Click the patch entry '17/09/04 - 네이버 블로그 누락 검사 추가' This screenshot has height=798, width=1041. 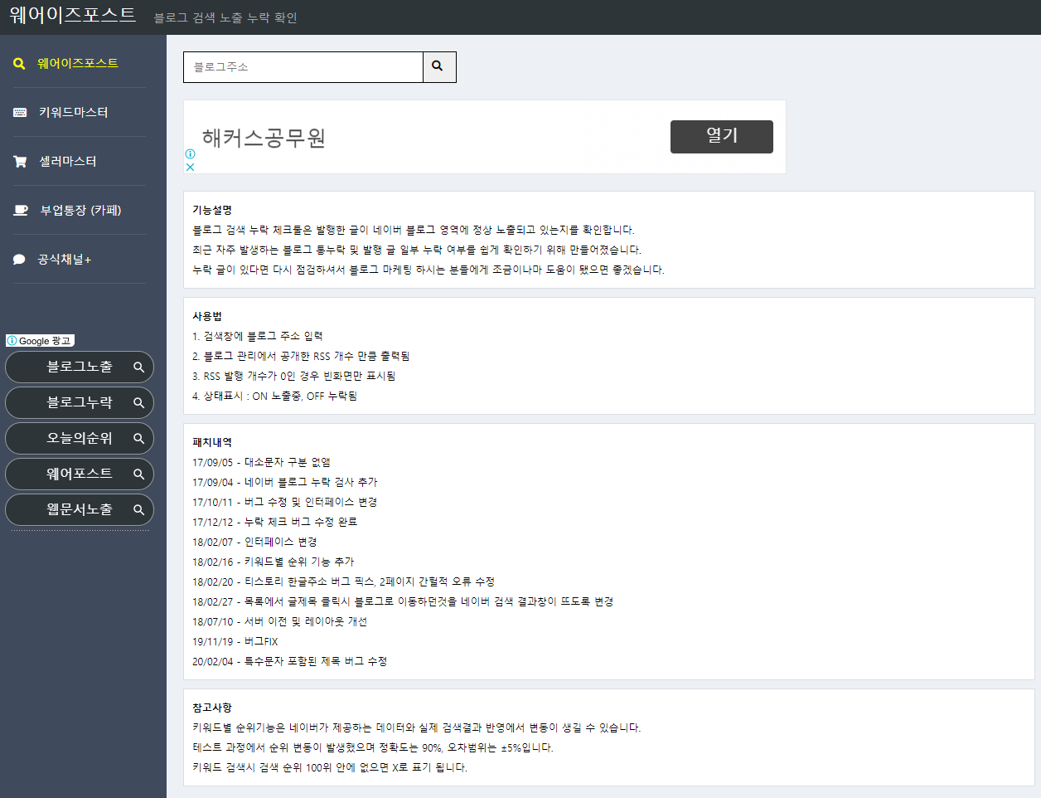pos(285,482)
